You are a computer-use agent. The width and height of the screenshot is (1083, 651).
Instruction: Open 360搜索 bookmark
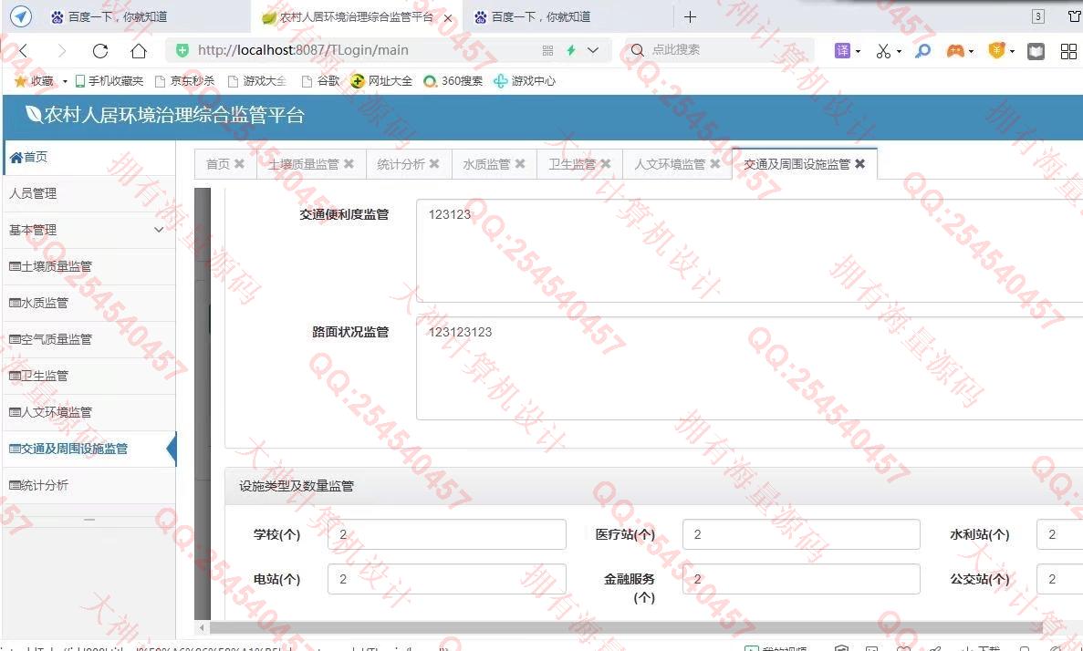(x=453, y=81)
